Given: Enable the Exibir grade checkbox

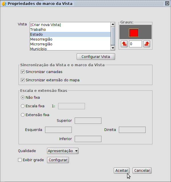Looking at the screenshot, I should [20, 160].
